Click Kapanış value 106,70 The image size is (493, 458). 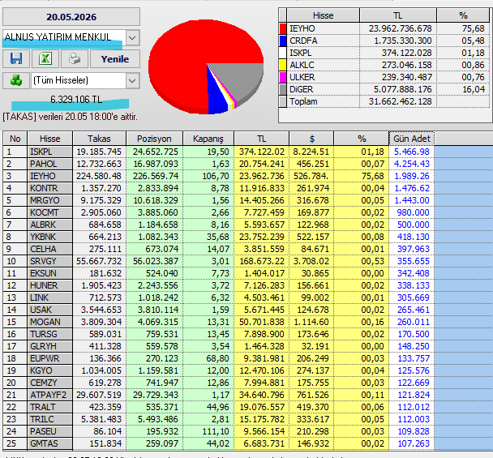click(208, 176)
